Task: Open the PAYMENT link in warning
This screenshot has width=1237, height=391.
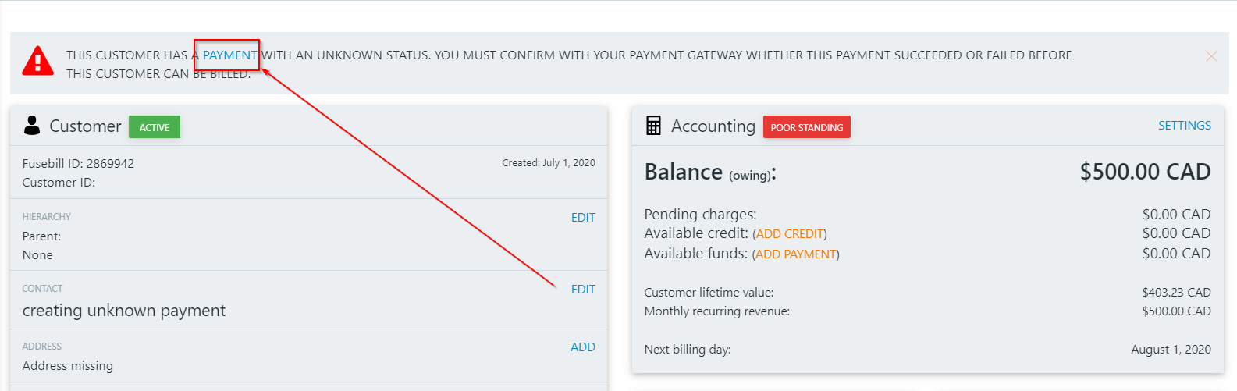Action: click(x=230, y=55)
